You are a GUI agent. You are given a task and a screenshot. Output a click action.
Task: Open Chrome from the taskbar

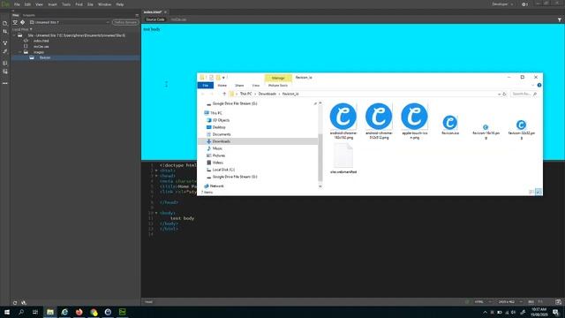[94, 312]
